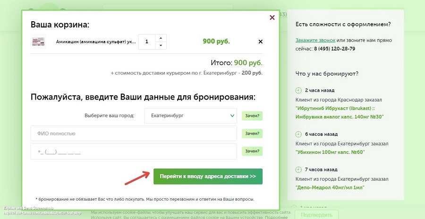Focus the ФИО полностью input field
Viewport: 425px width, 219px height.
point(134,134)
